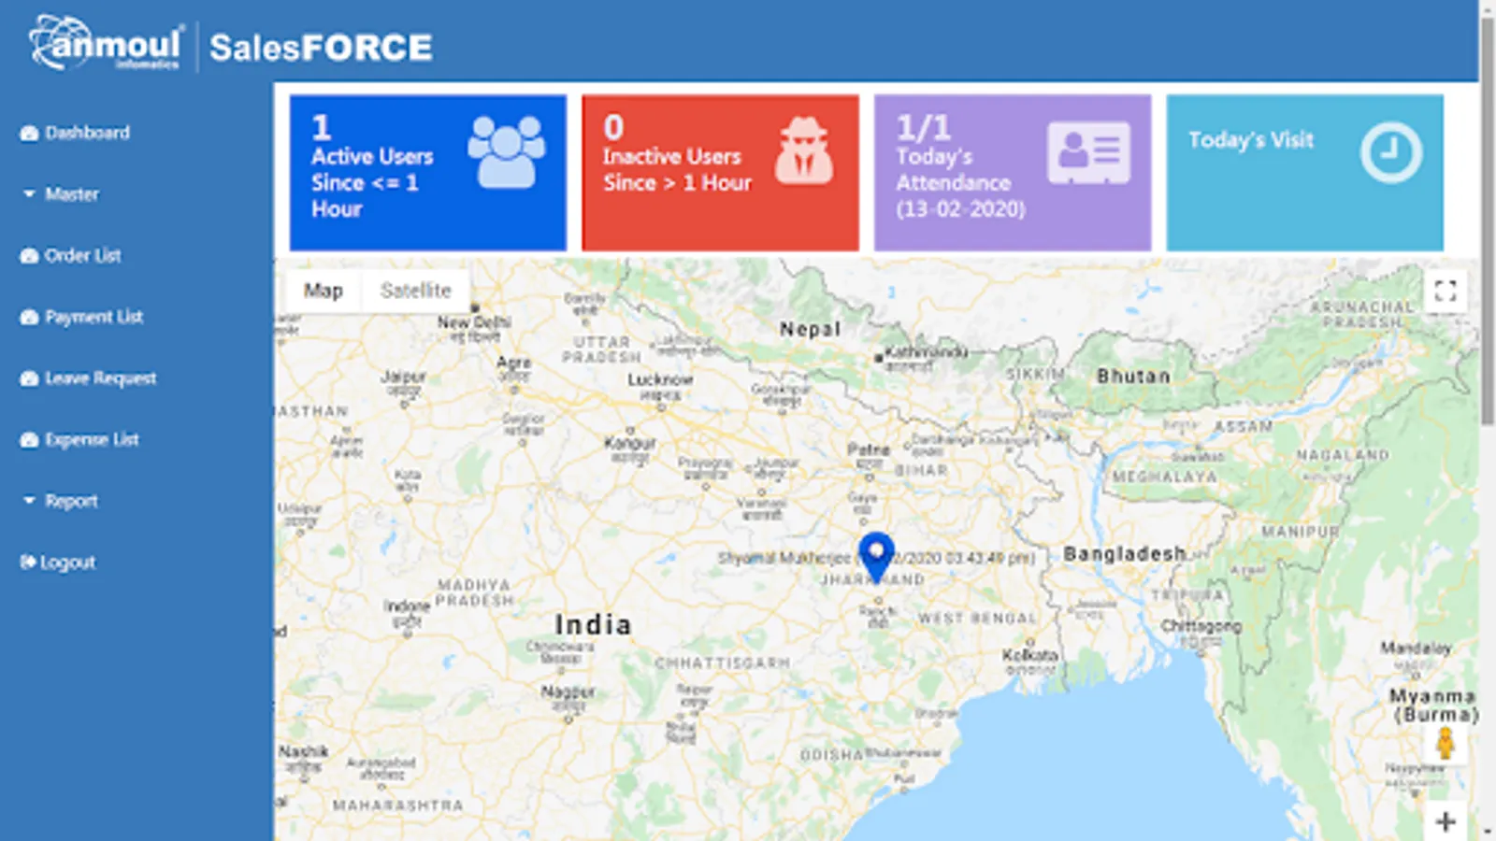Click the Kathmandu city label

click(926, 352)
